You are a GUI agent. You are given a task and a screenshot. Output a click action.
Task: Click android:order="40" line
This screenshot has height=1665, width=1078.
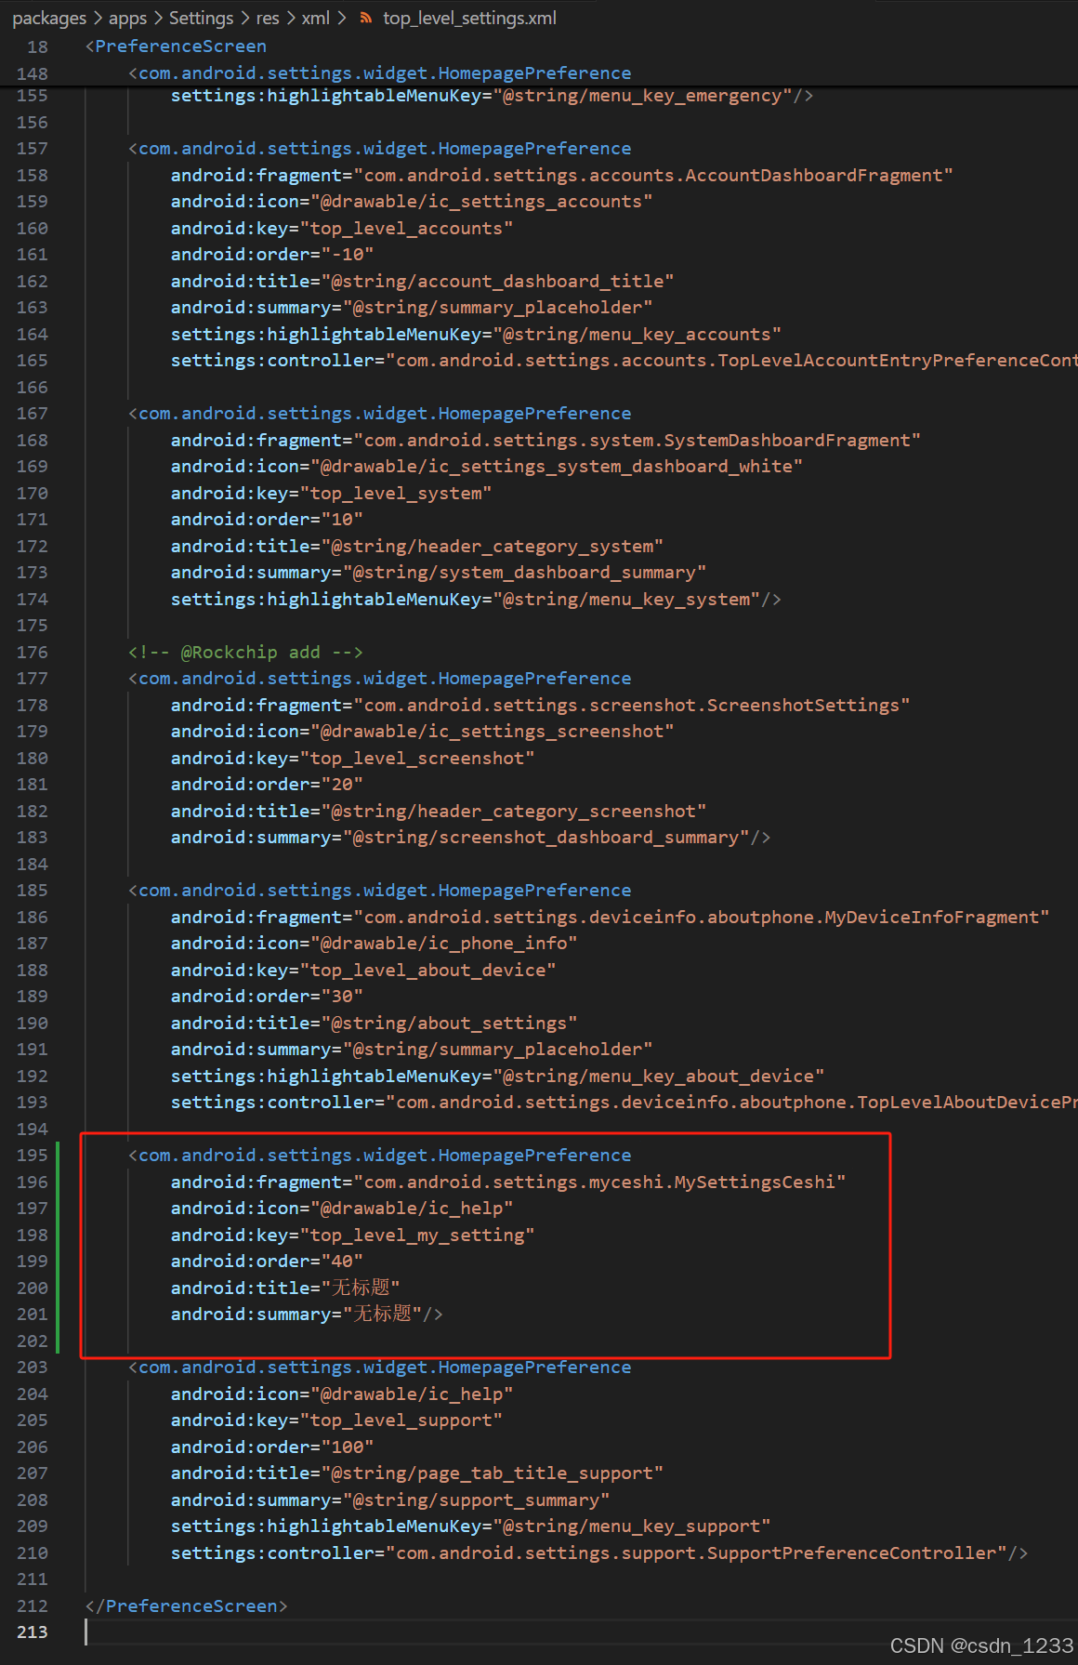point(267,1262)
